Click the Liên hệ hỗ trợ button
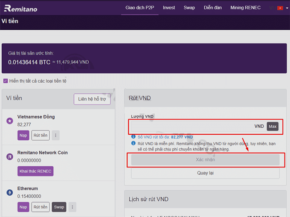 pyautogui.click(x=92, y=99)
